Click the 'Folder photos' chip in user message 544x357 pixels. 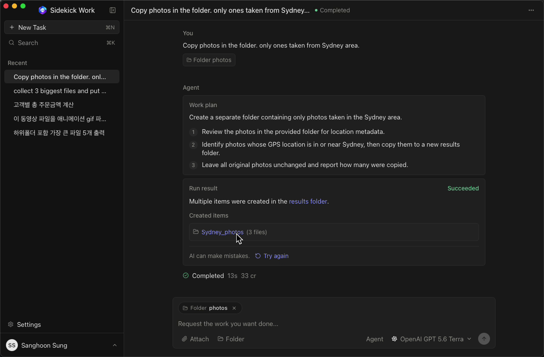(209, 60)
